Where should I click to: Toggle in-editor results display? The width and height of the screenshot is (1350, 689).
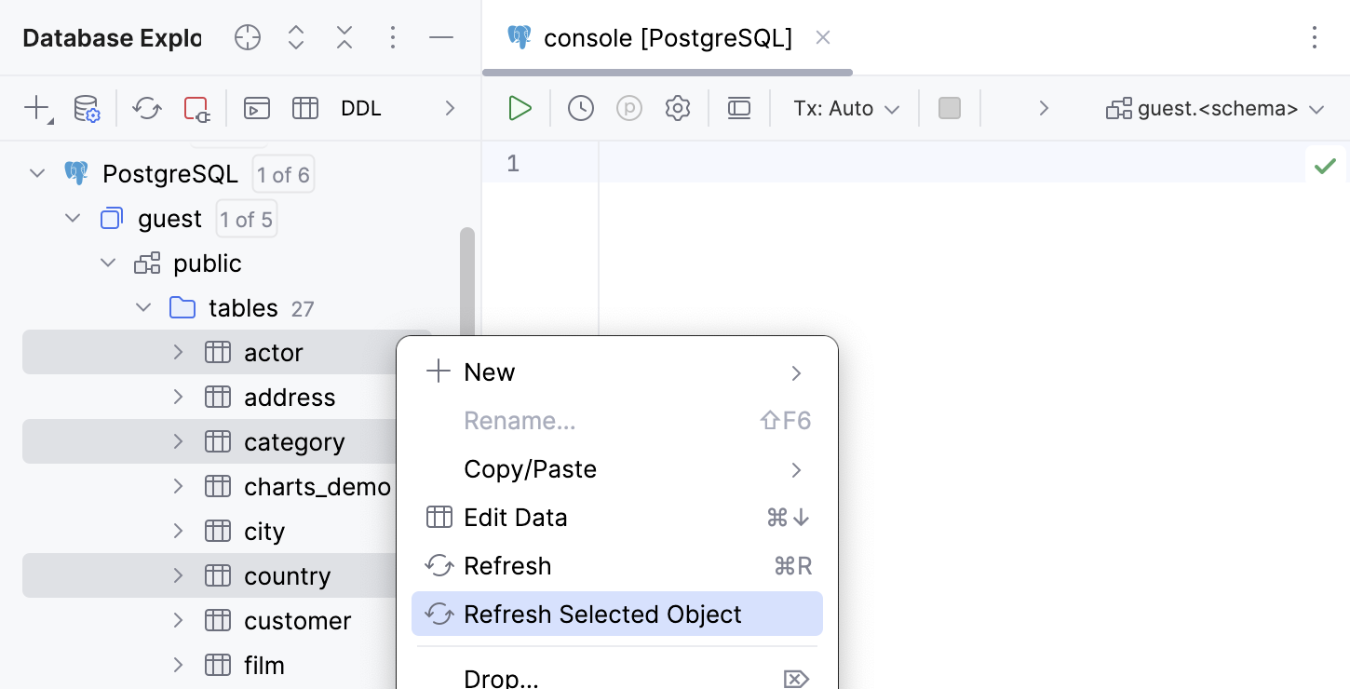coord(738,107)
